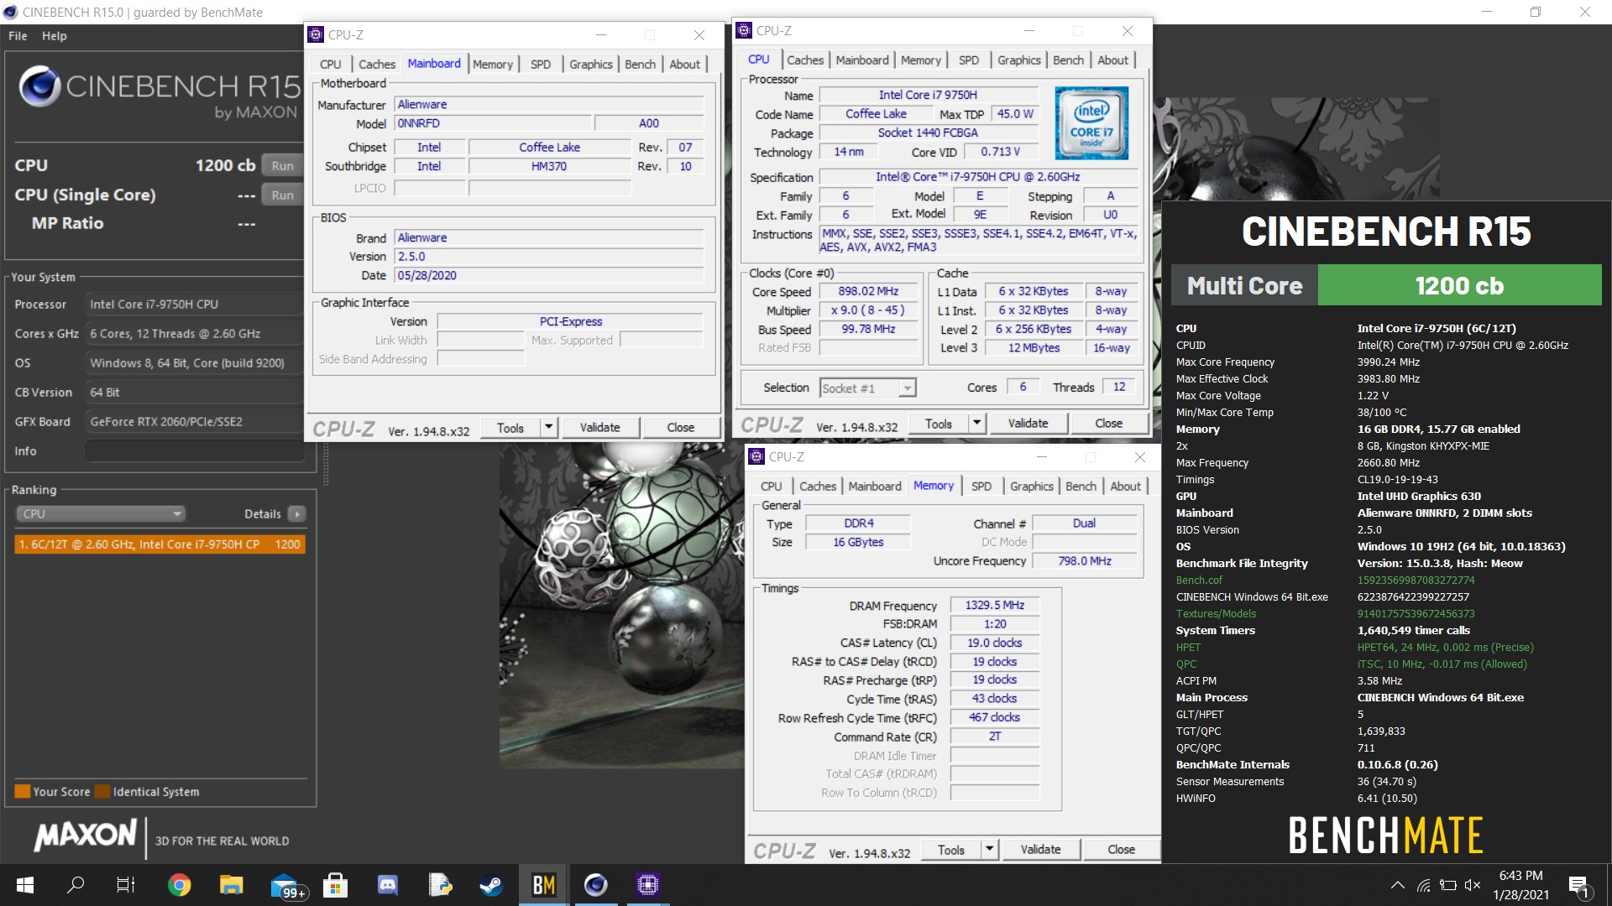
Task: Click Close button in Memory CPU-Z window
Action: pyautogui.click(x=1122, y=850)
